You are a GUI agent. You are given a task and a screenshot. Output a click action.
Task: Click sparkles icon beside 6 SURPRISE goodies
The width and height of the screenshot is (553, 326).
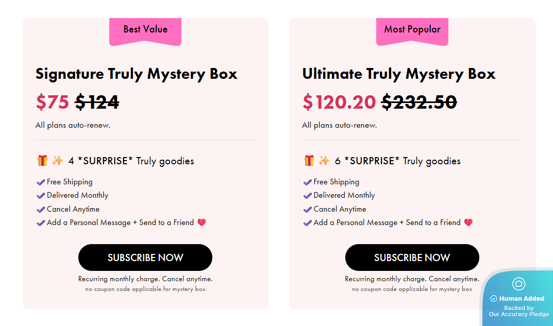pyautogui.click(x=324, y=161)
